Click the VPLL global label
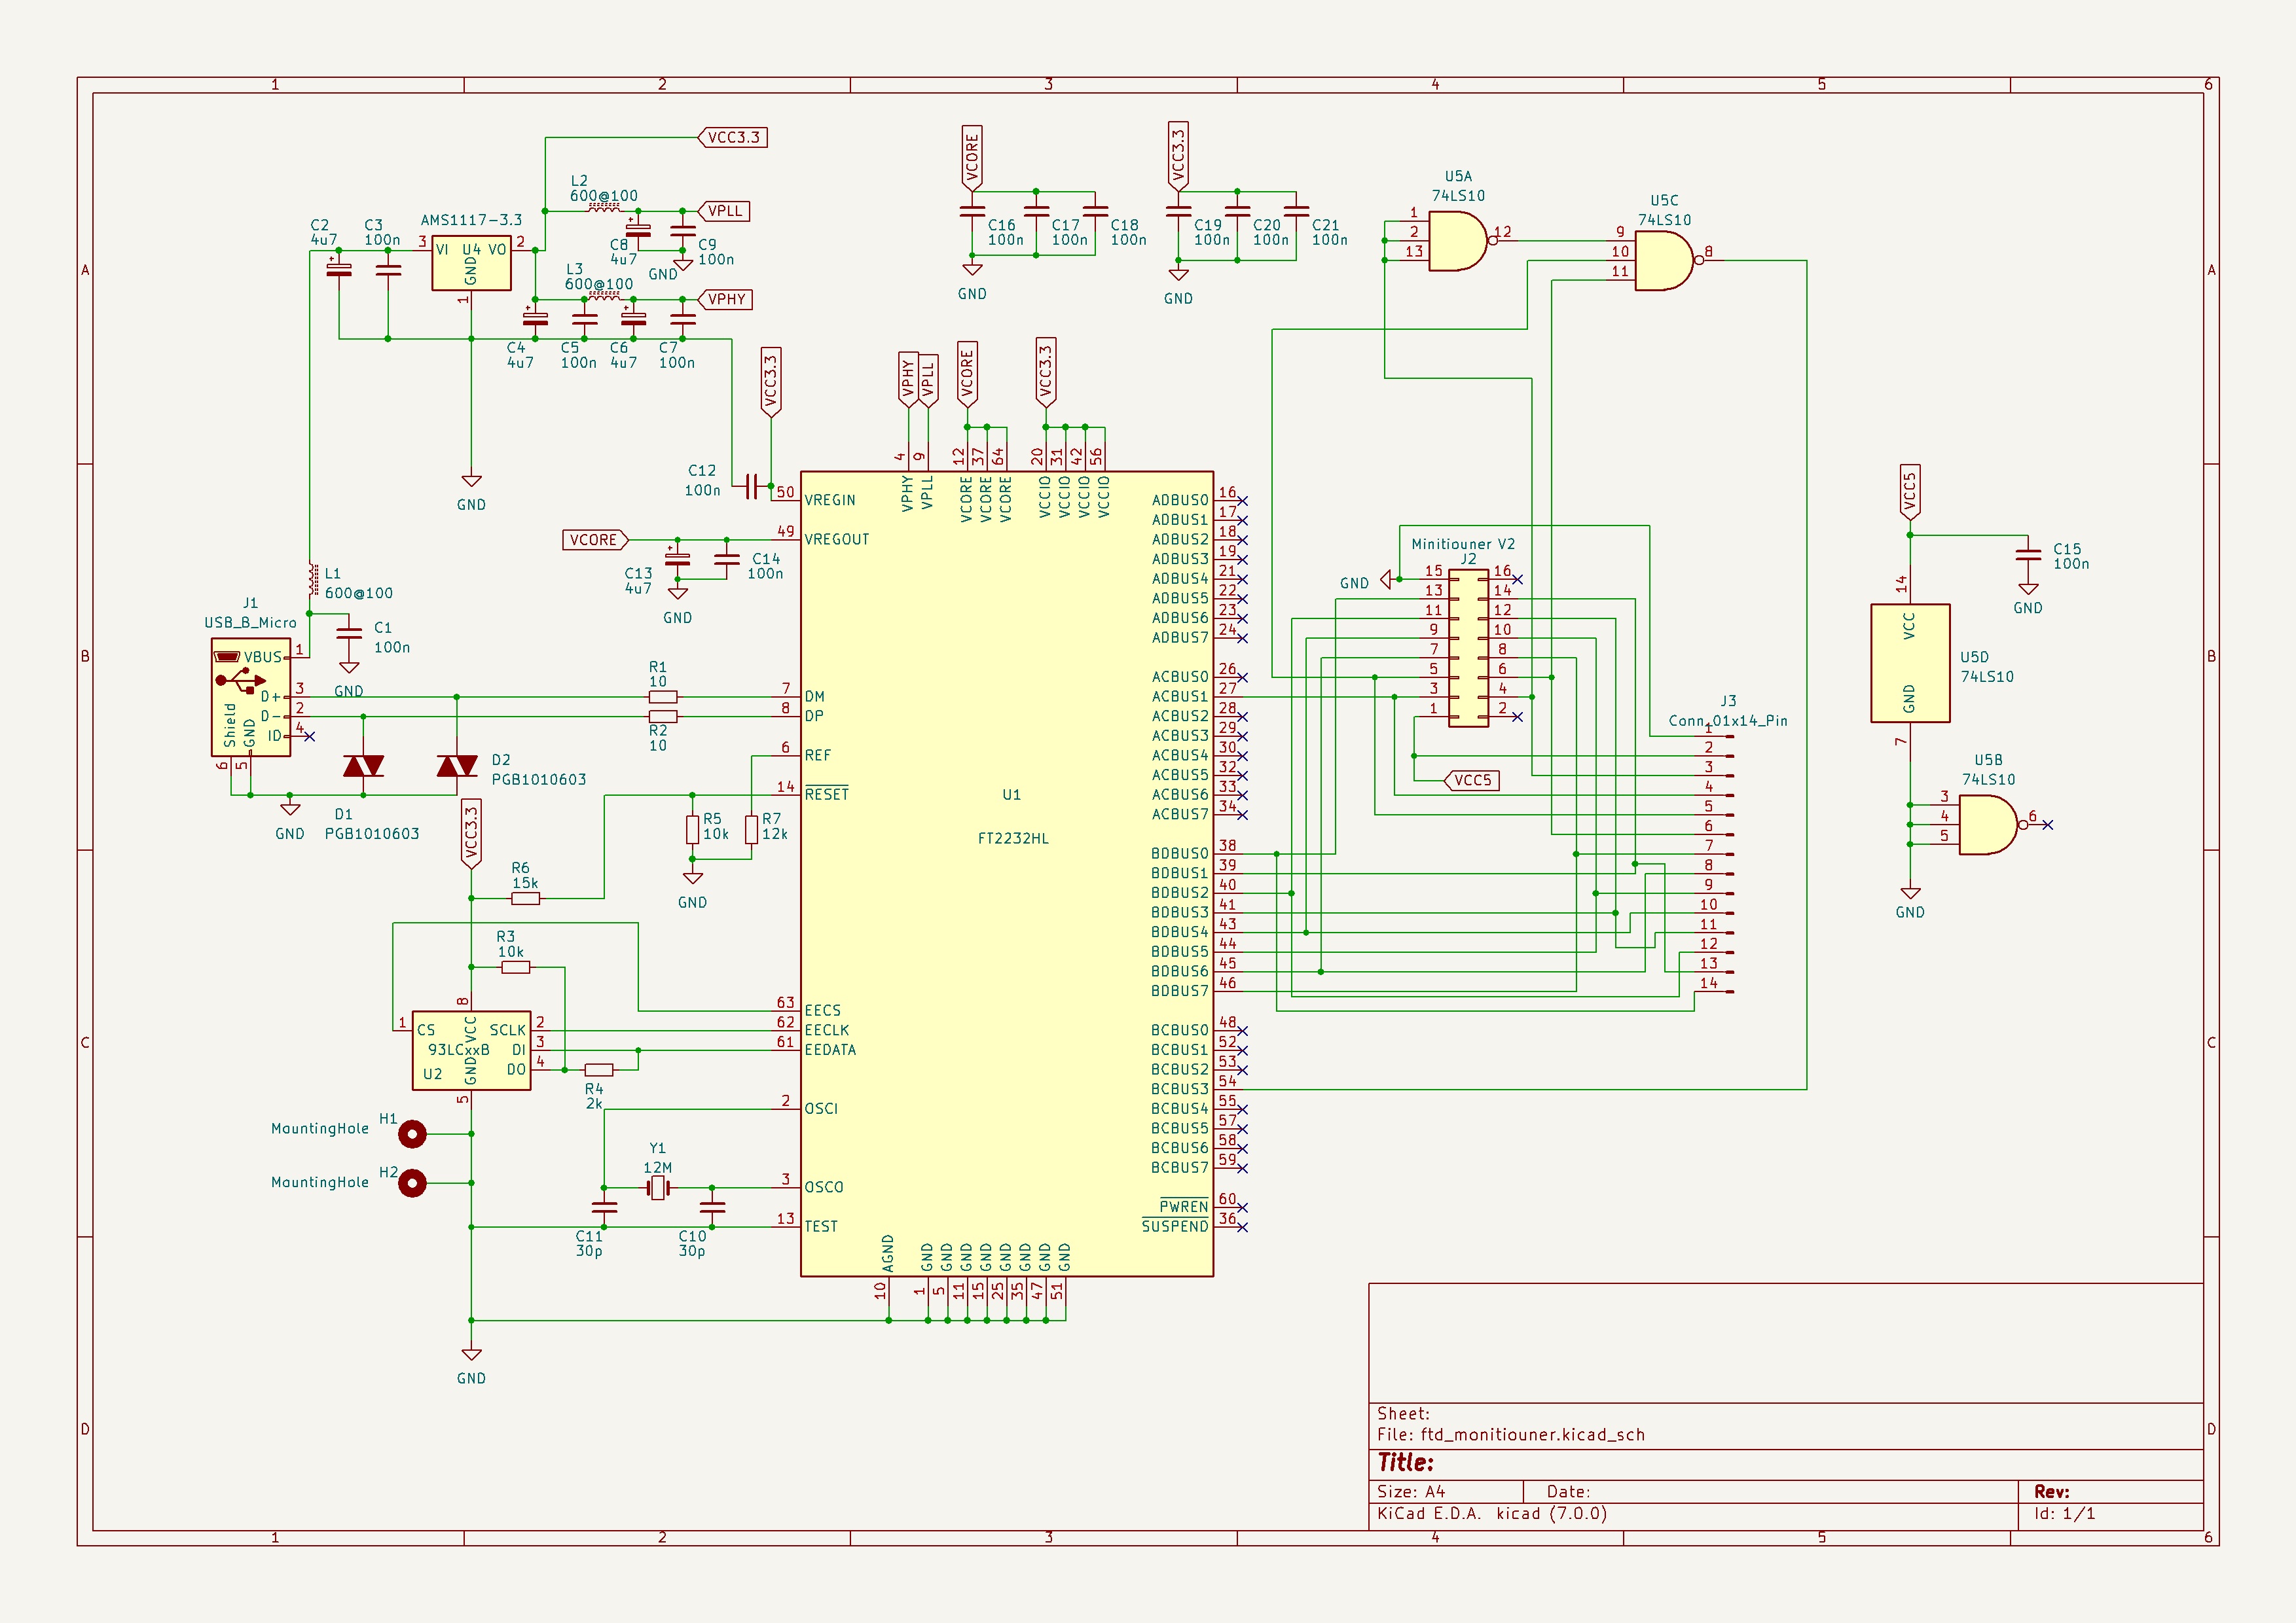The image size is (2296, 1623). click(723, 211)
